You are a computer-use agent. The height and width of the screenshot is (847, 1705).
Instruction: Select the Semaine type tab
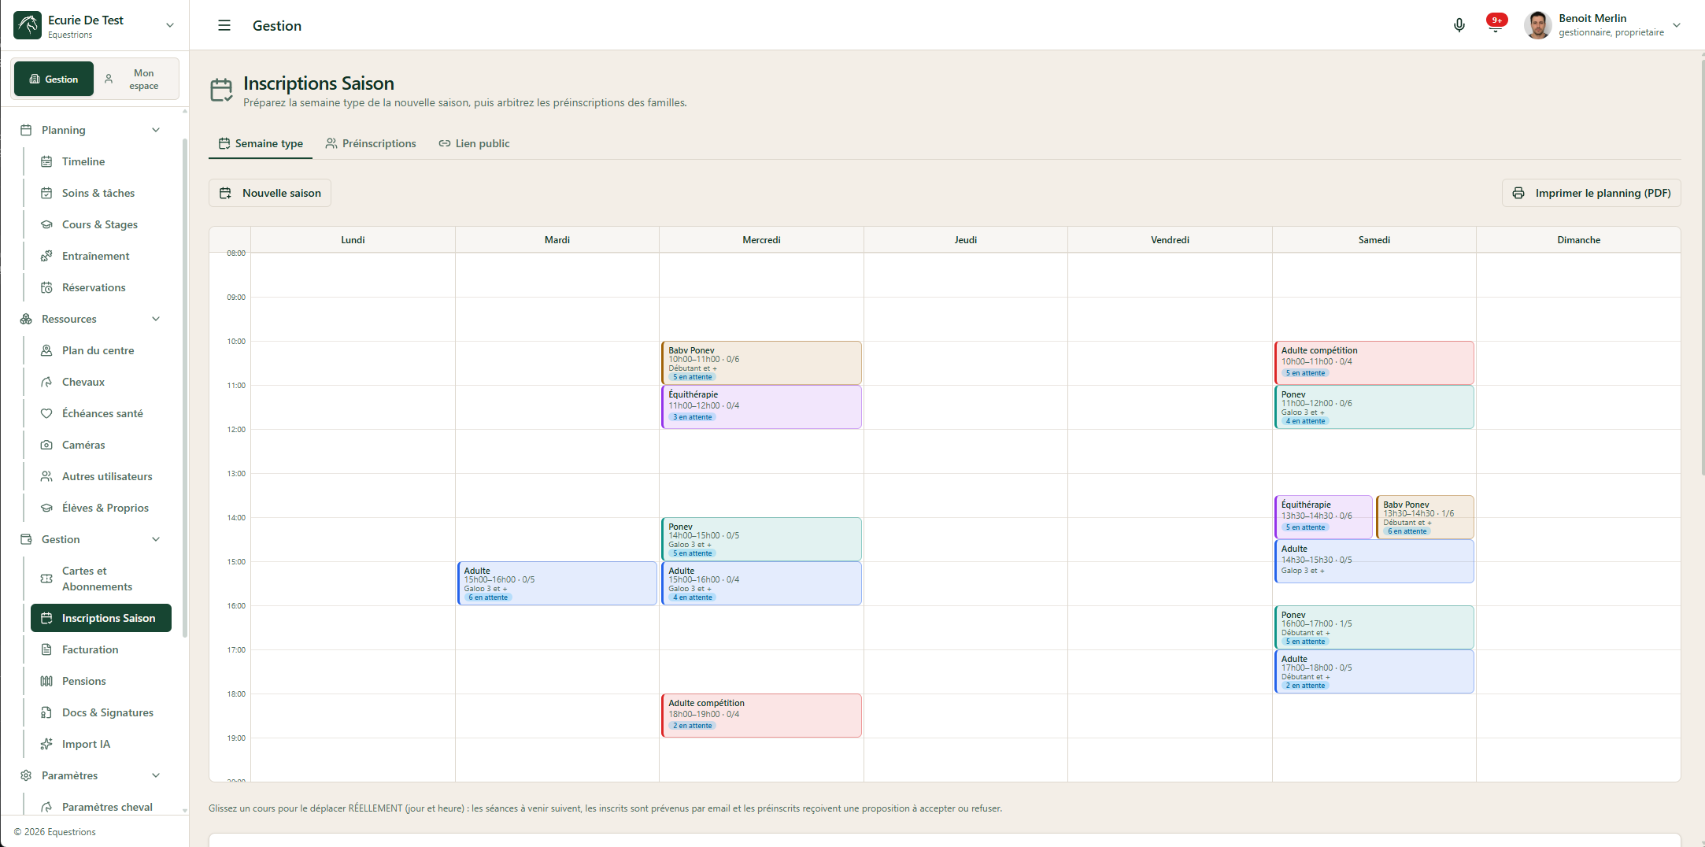click(x=261, y=143)
